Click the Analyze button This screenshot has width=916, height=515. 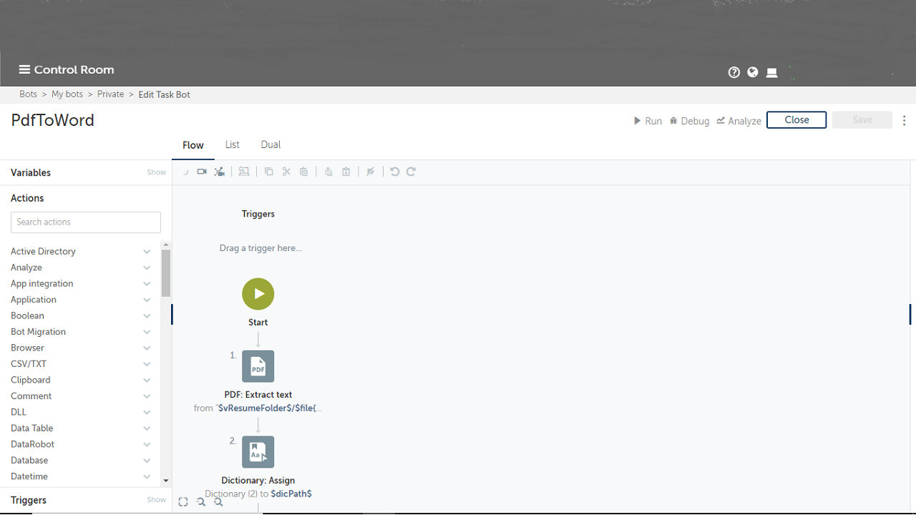pyautogui.click(x=739, y=121)
